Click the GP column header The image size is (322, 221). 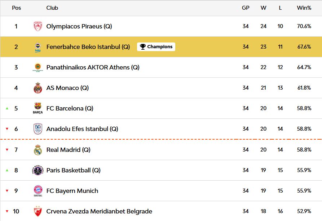pos(246,8)
